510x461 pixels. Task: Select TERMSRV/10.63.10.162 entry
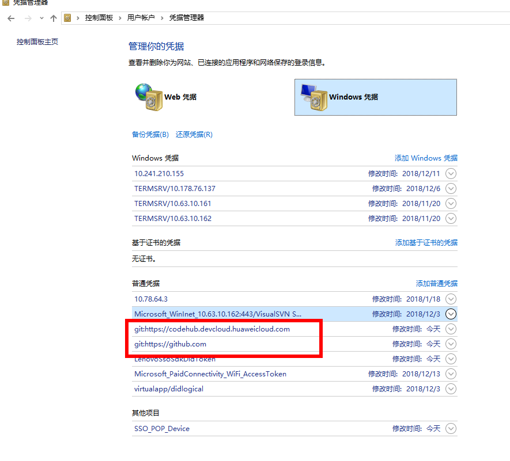point(294,219)
